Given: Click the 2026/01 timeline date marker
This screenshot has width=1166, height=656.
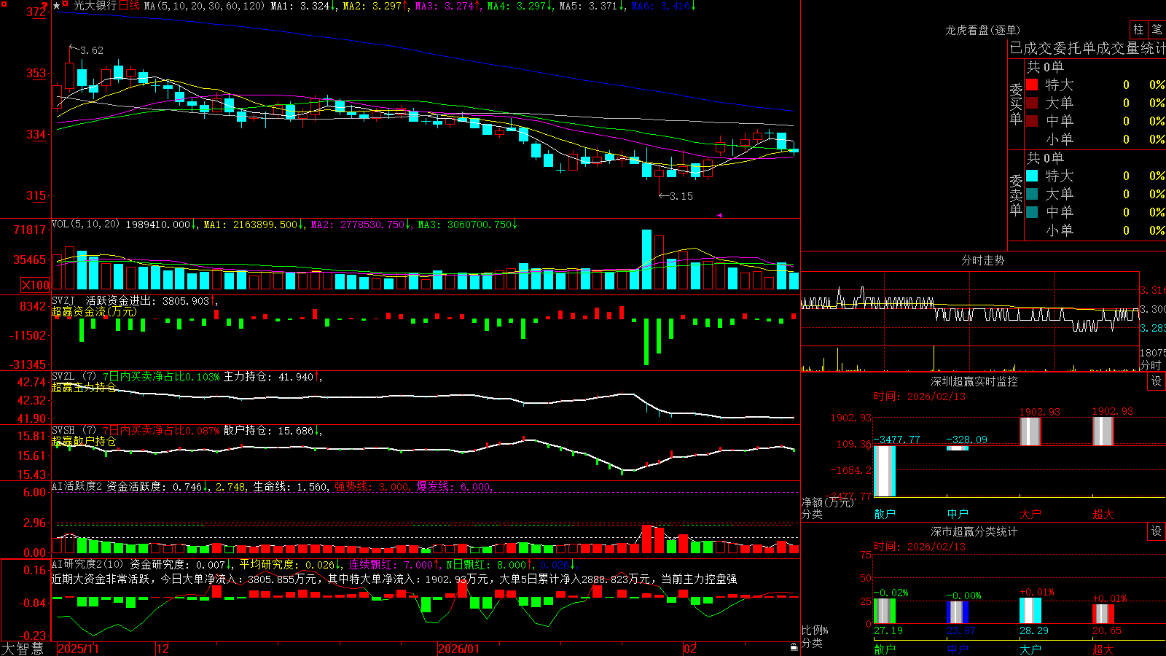Looking at the screenshot, I should pos(458,649).
